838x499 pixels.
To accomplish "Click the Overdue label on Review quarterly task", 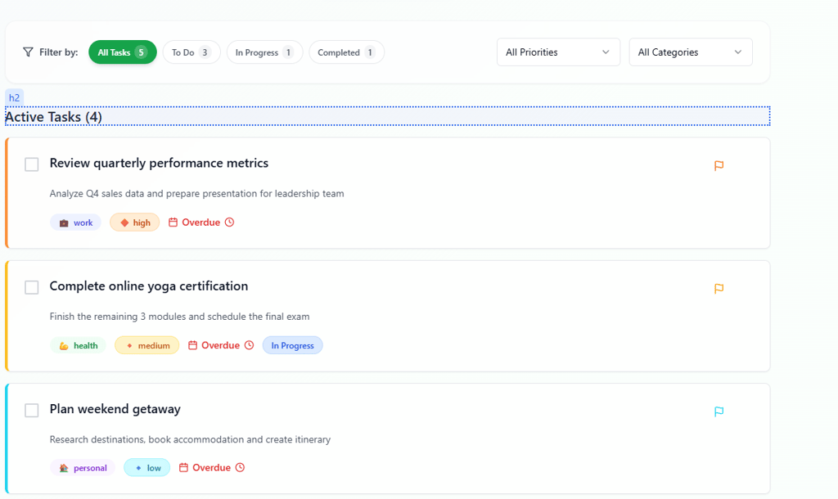I will coord(201,223).
